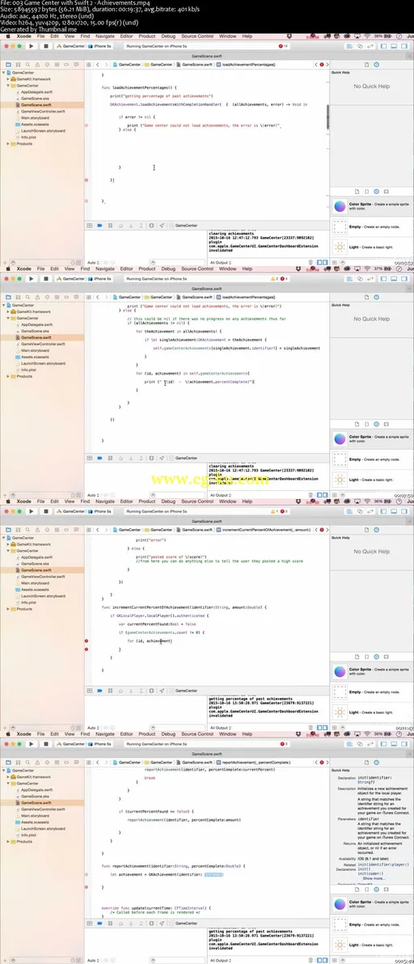The height and width of the screenshot is (964, 414).
Task: Open the Product menu in the first frame
Action: point(147,36)
